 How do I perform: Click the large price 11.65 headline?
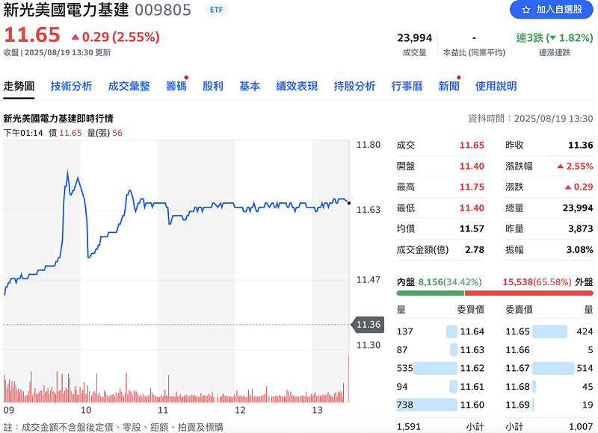(x=32, y=35)
